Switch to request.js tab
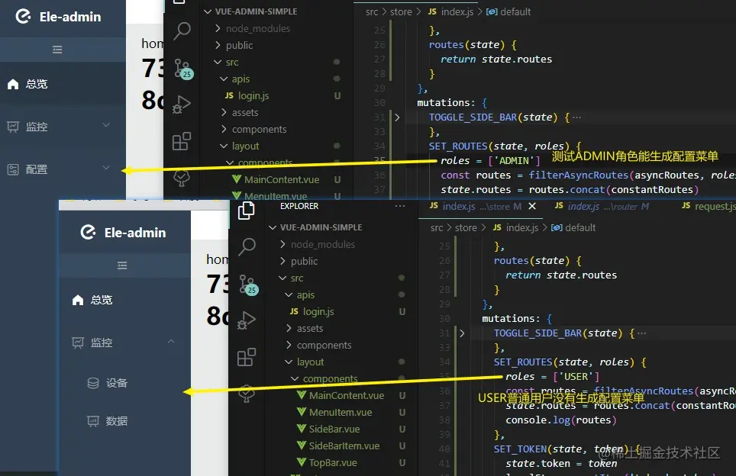The width and height of the screenshot is (736, 476). [709, 207]
